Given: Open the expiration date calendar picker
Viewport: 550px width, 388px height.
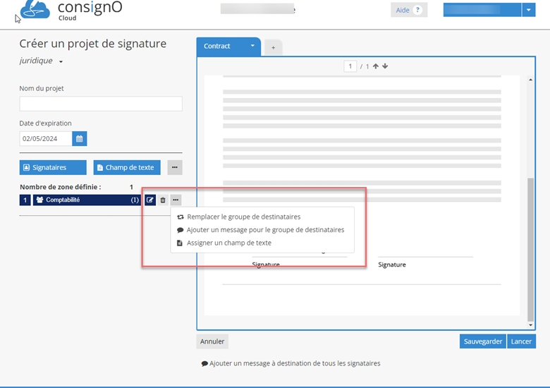Looking at the screenshot, I should (80, 139).
